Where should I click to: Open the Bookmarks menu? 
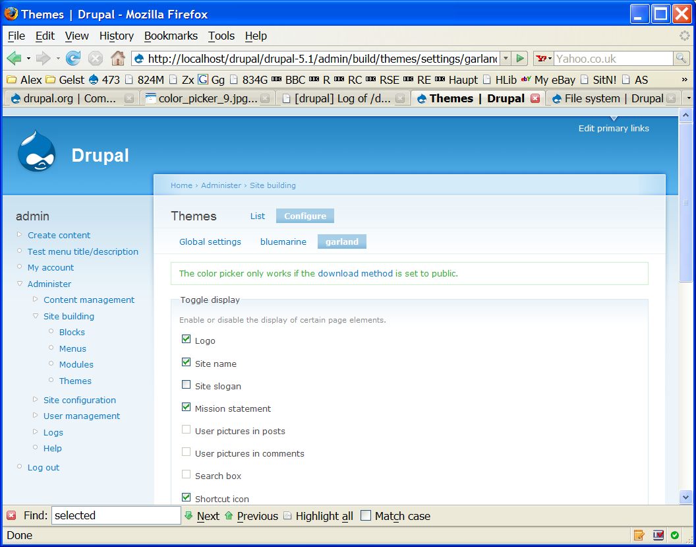pos(171,36)
